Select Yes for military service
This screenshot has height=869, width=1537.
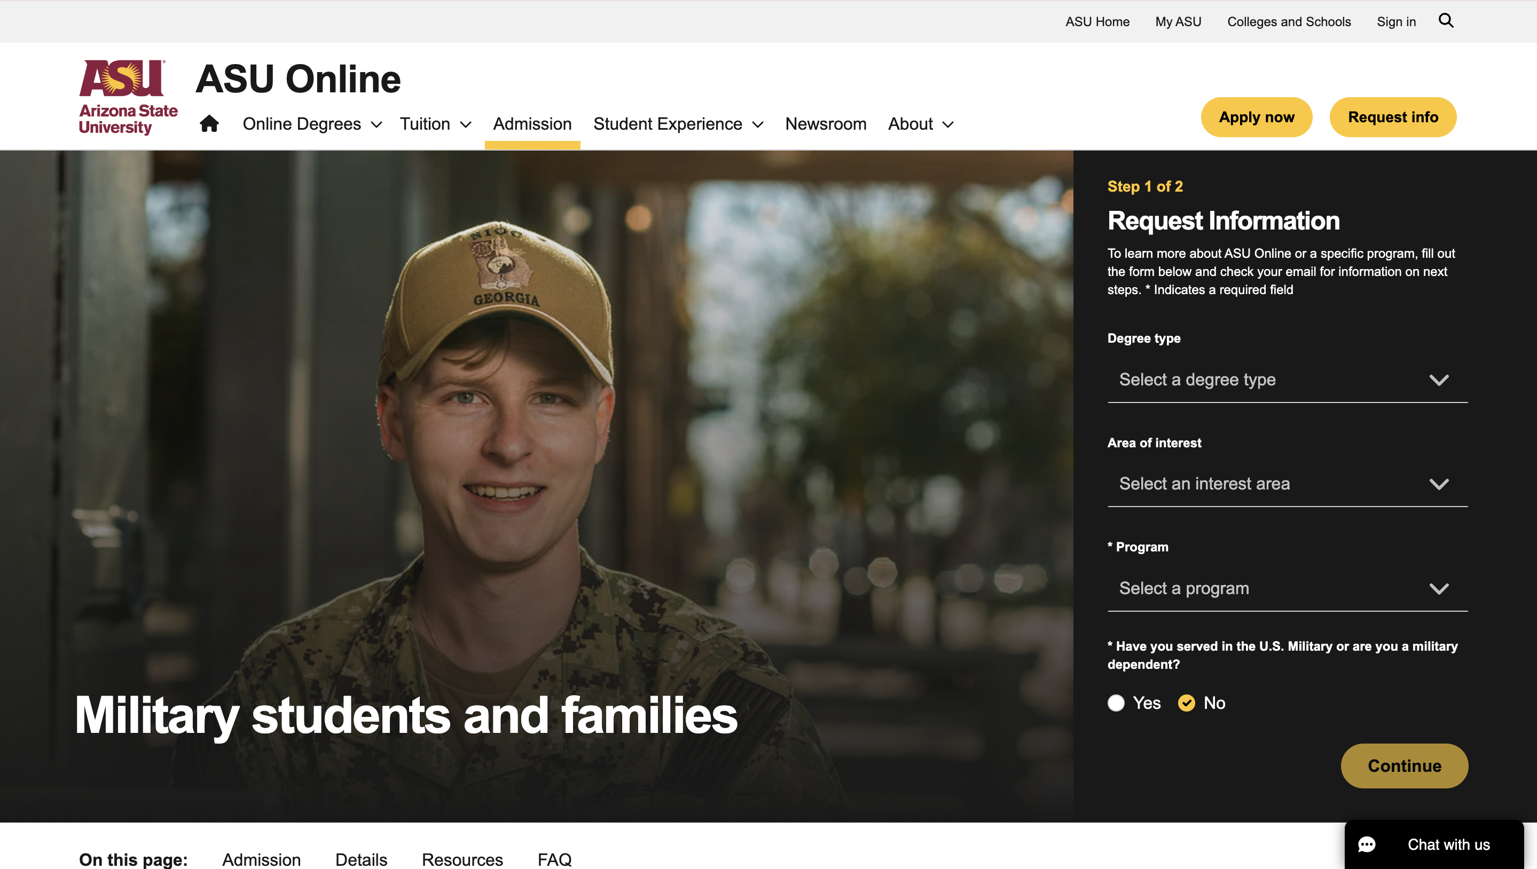[x=1116, y=703]
